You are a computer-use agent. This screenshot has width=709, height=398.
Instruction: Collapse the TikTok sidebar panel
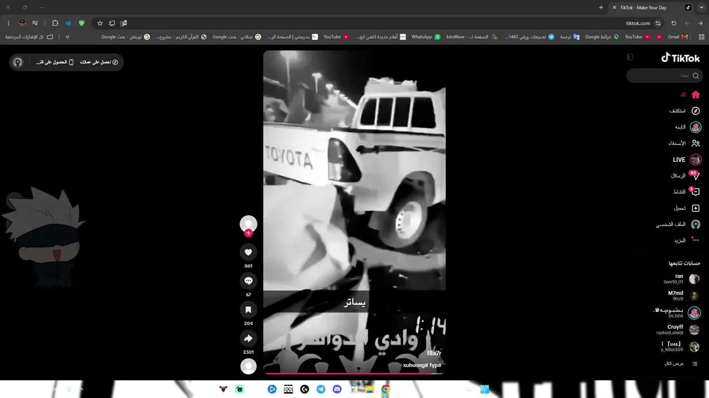pos(630,57)
